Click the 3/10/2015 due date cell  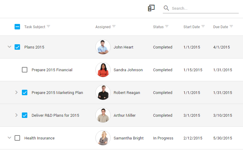(223, 115)
